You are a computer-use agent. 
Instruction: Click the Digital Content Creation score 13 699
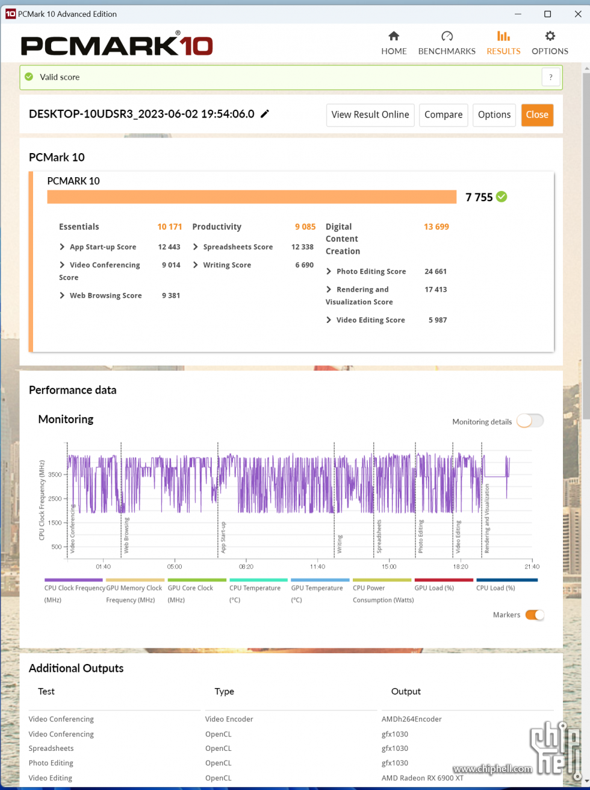point(436,227)
